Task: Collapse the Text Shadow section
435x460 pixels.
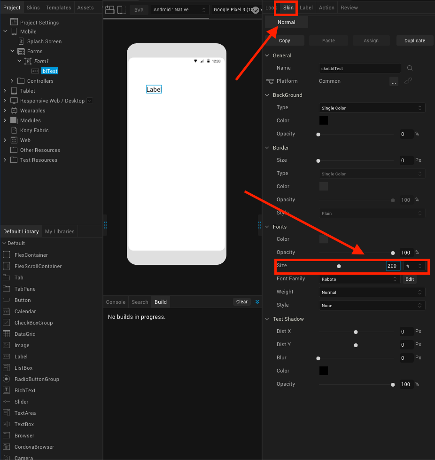Action: tap(267, 319)
